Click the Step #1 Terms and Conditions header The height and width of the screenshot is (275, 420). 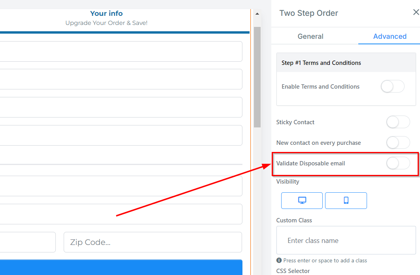pyautogui.click(x=321, y=63)
